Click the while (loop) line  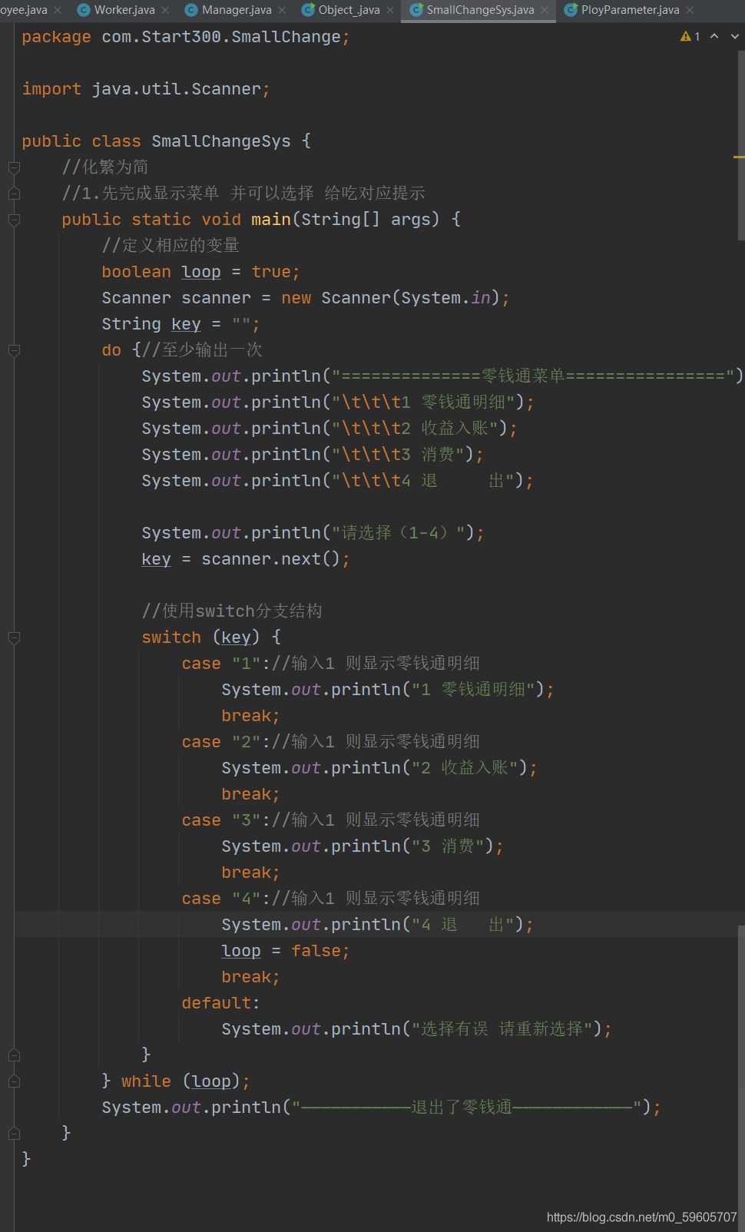(x=176, y=1081)
